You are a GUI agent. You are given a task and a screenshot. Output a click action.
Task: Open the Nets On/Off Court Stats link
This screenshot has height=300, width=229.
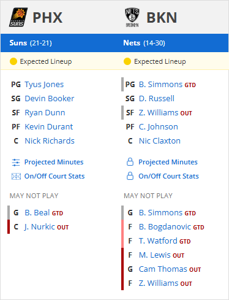pos(168,176)
